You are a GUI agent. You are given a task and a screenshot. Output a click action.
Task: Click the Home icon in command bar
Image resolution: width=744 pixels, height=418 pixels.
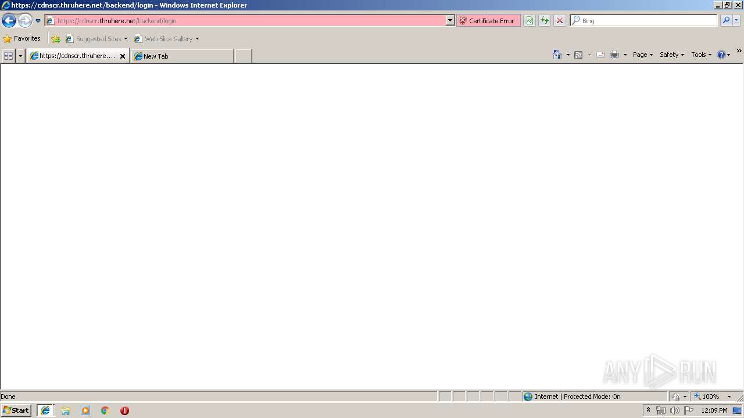point(557,55)
